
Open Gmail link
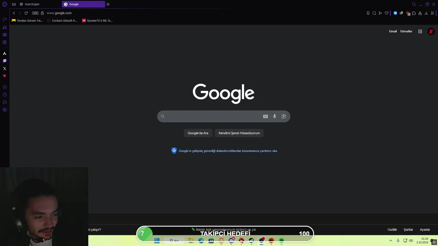393,31
